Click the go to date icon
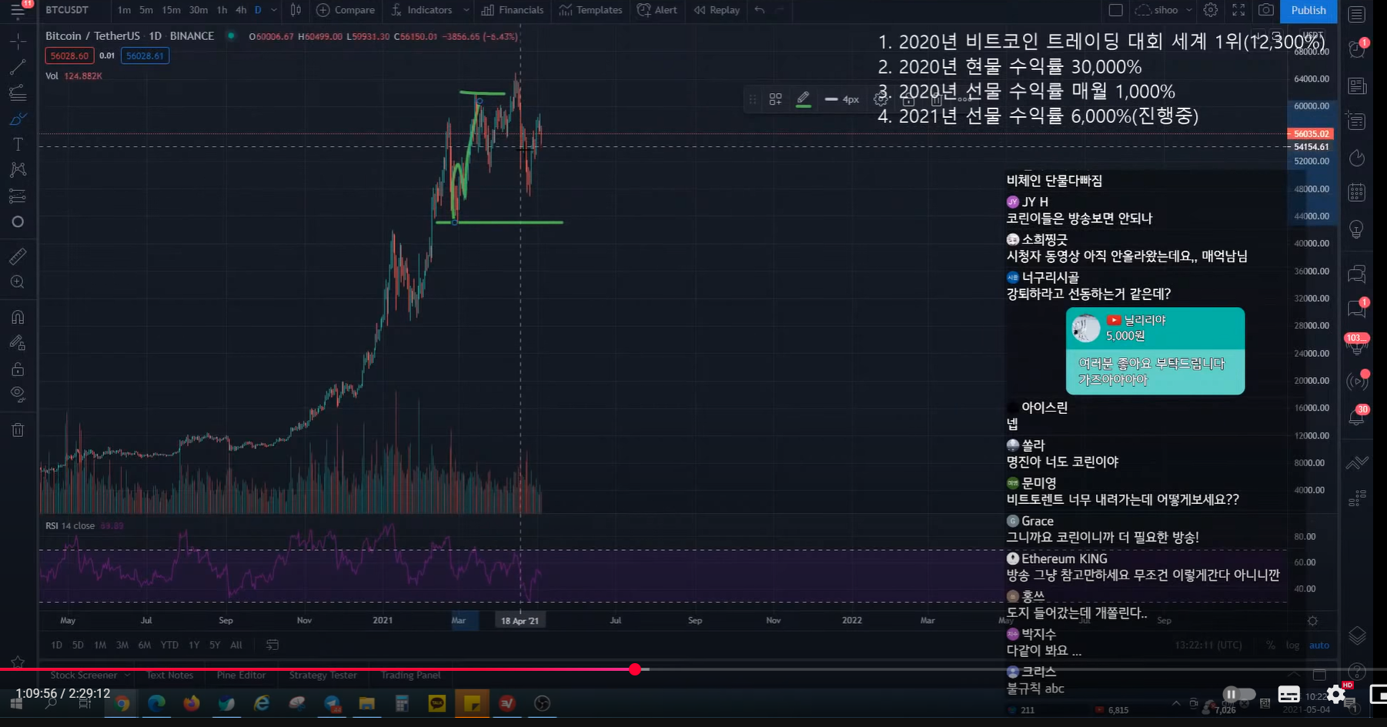The height and width of the screenshot is (727, 1387). coord(272,645)
